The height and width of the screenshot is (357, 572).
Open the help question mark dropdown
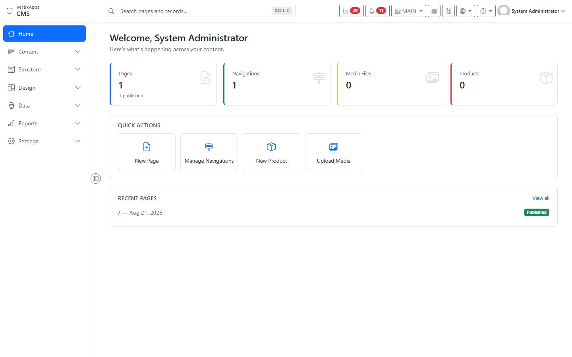486,11
